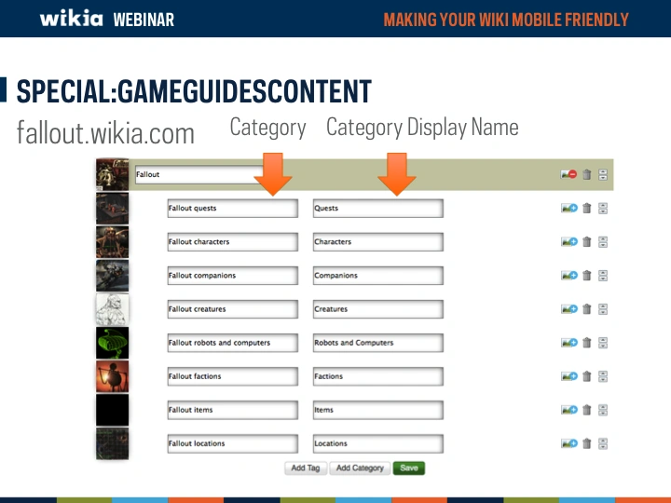Click the Fallout factions row thumbnail
Screen dimensions: 671x503
112,376
